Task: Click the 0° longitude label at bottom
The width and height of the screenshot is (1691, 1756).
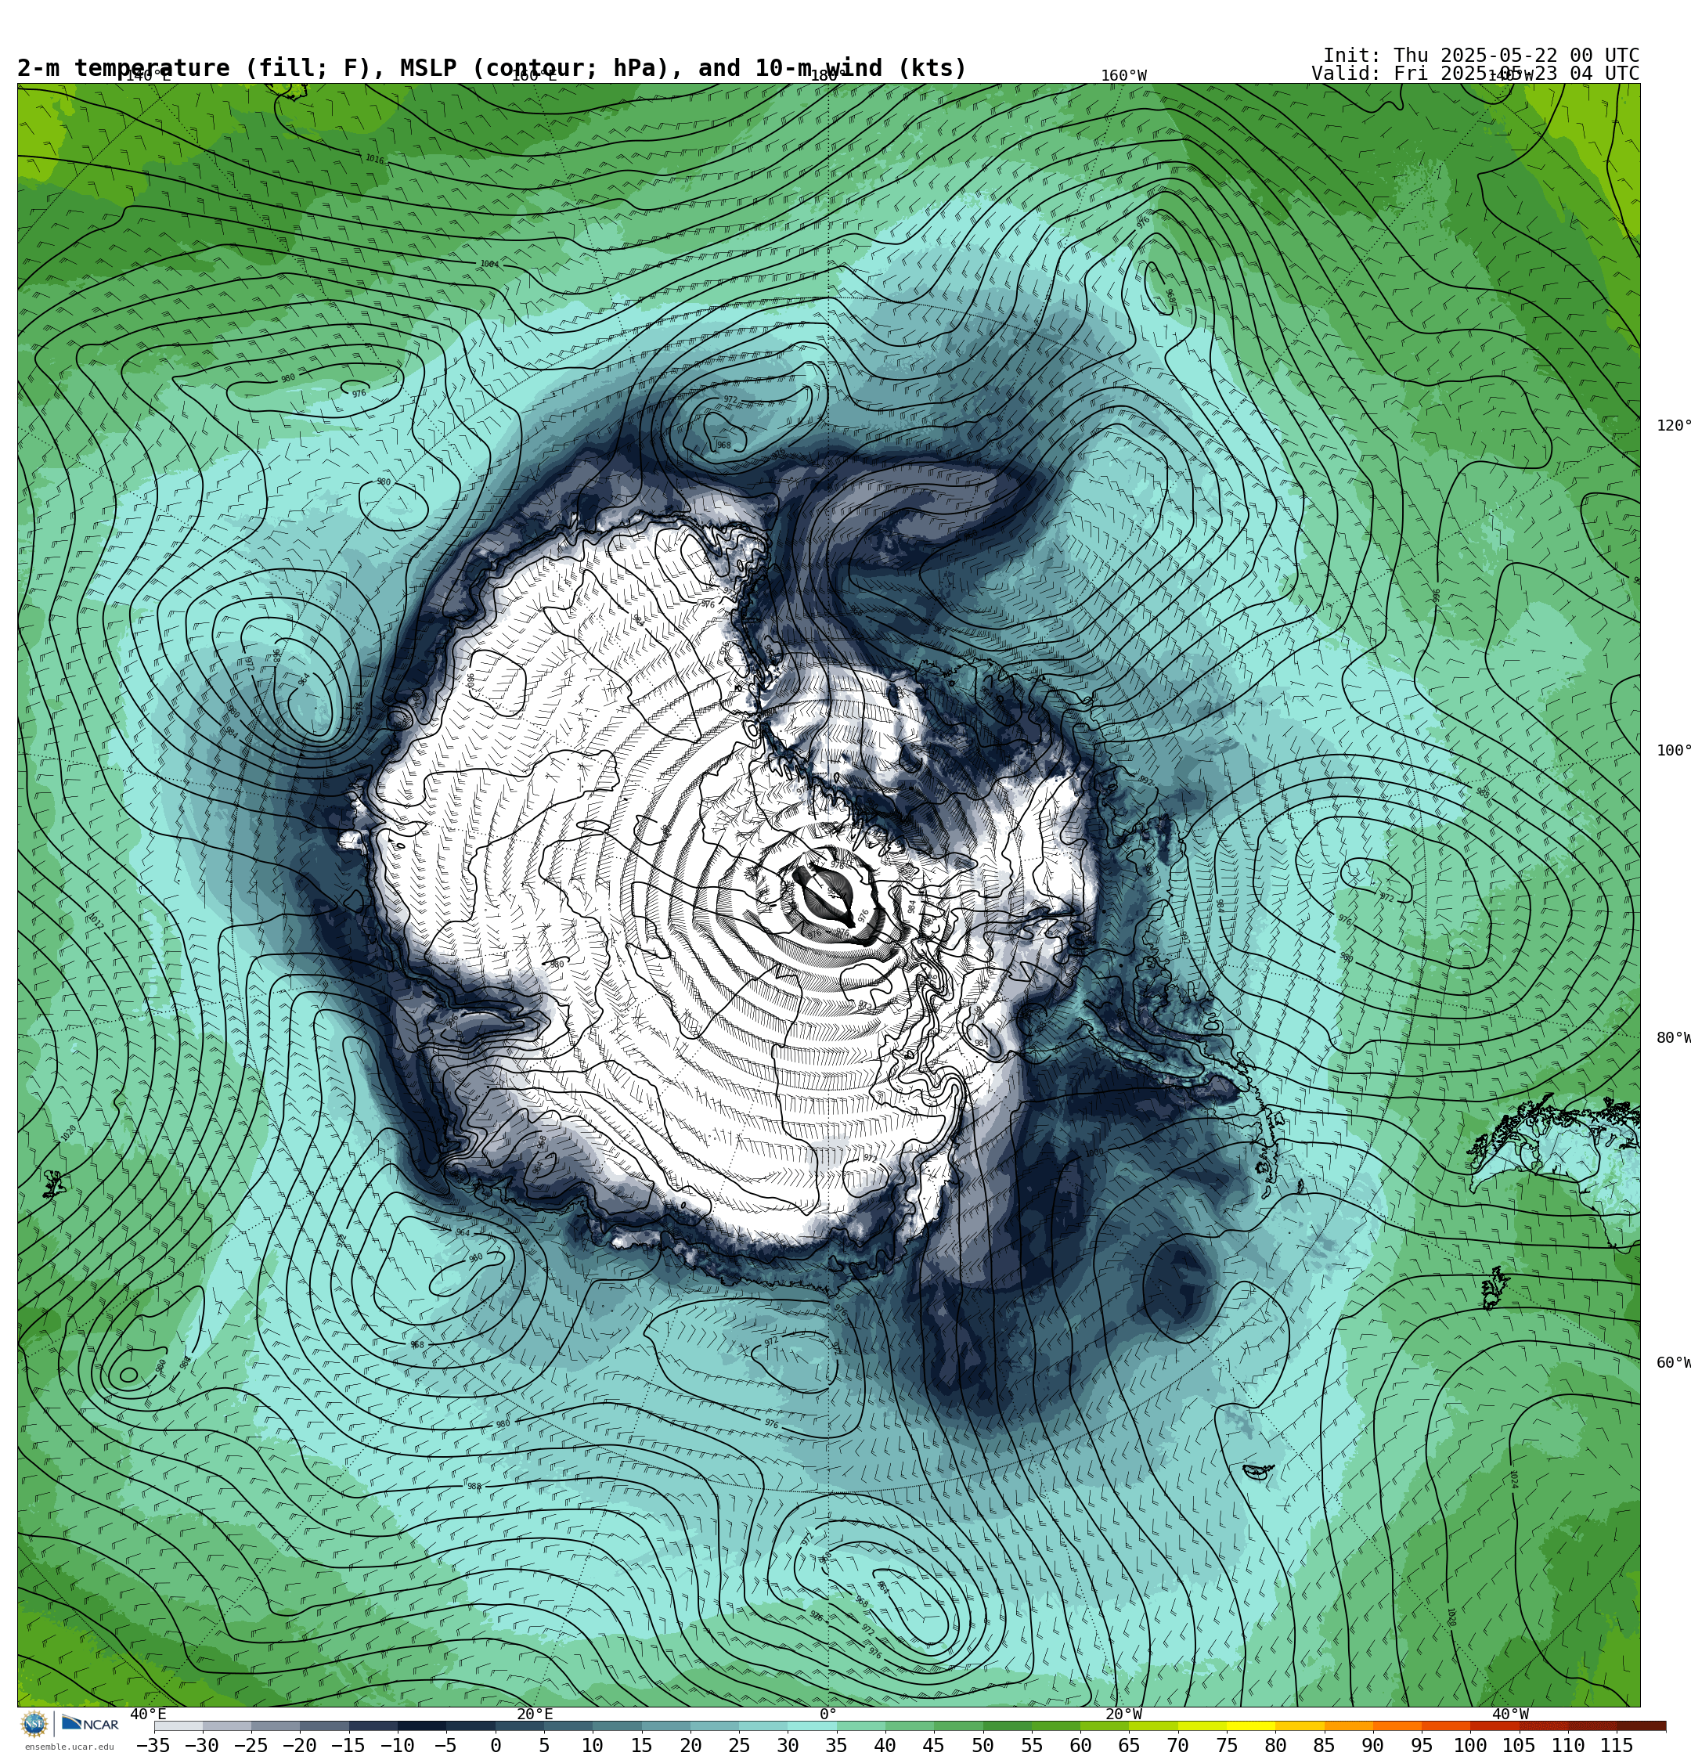Action: (x=828, y=1714)
